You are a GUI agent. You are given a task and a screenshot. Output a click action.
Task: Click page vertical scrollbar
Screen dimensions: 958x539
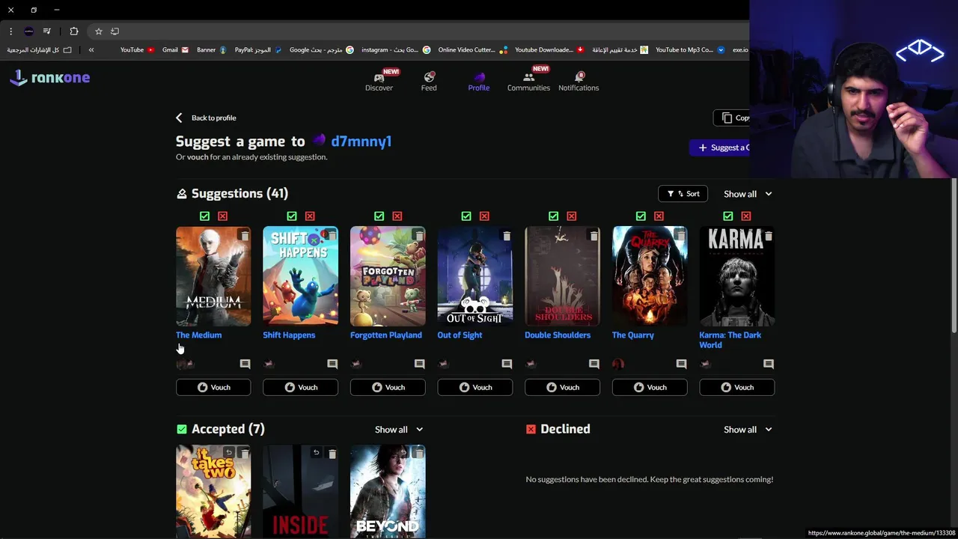[x=954, y=255]
